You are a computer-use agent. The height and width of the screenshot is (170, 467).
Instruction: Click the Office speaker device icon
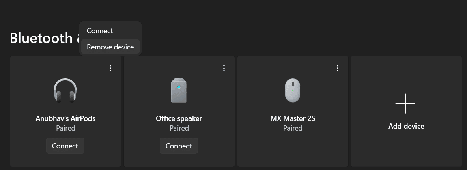179,90
